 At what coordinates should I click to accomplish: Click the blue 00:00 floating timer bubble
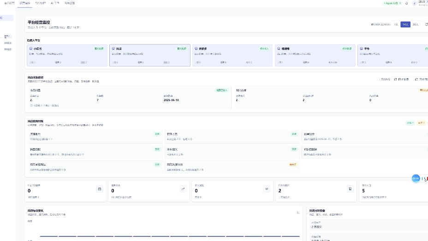coord(416,178)
